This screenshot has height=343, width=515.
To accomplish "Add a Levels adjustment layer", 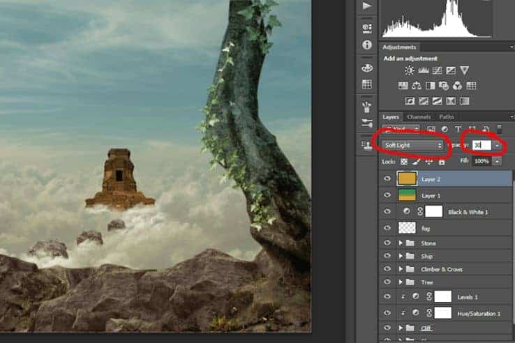I will click(x=423, y=70).
